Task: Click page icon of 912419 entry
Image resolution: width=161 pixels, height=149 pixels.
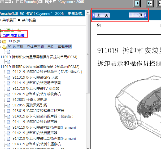Action: tap(9, 94)
